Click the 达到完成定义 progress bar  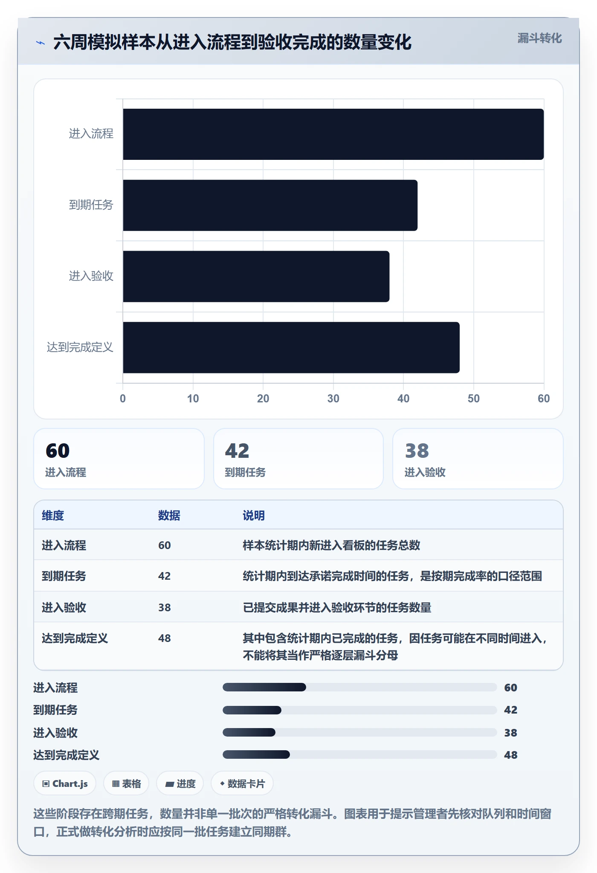point(360,754)
